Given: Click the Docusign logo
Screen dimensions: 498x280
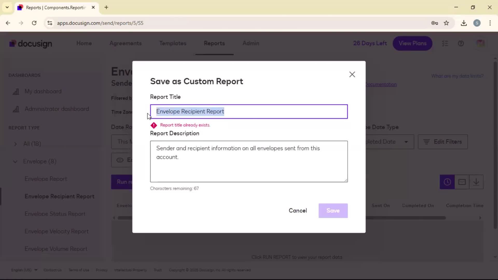Looking at the screenshot, I should [x=31, y=44].
